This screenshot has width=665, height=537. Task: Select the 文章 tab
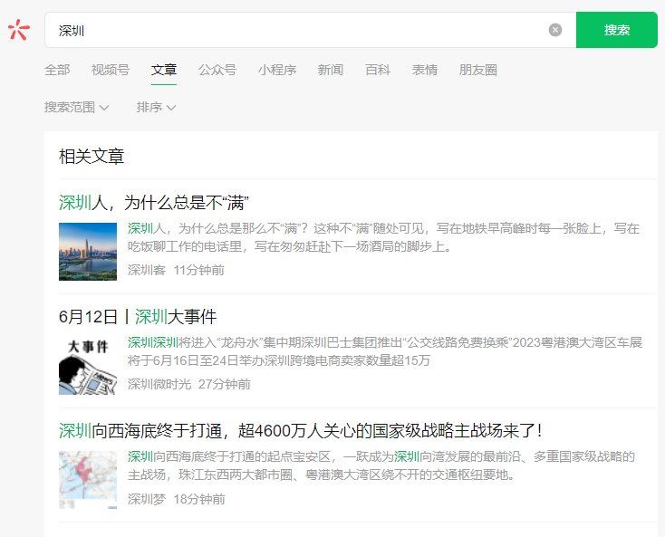(164, 70)
